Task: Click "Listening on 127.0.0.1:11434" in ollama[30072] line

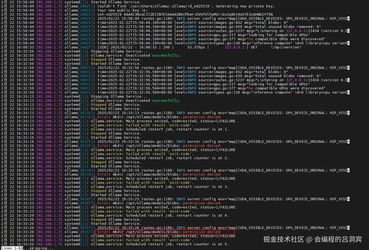Action: click(x=287, y=80)
